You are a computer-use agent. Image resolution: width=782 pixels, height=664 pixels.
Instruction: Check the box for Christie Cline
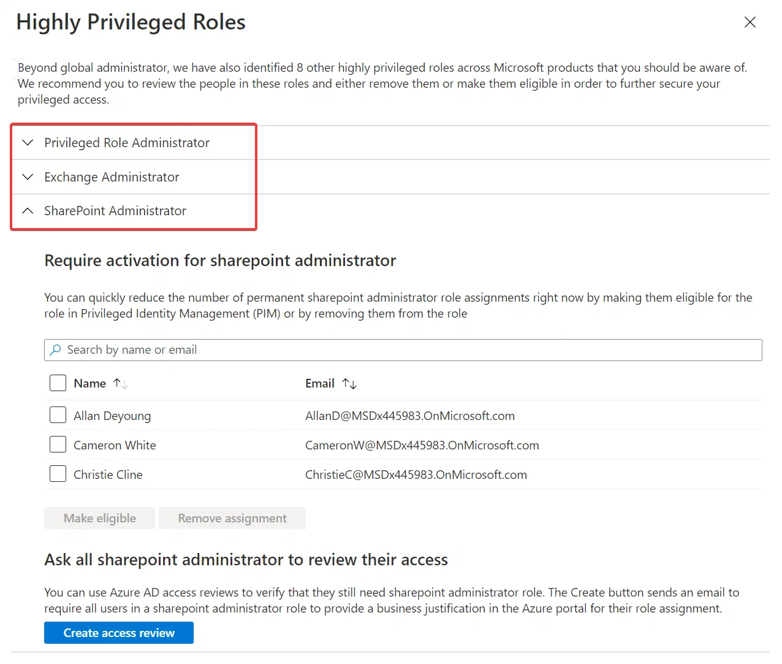[x=58, y=474]
